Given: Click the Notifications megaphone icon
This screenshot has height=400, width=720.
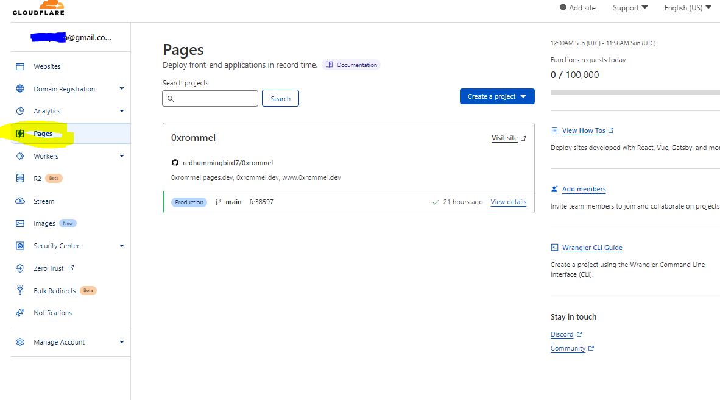Looking at the screenshot, I should (x=20, y=313).
